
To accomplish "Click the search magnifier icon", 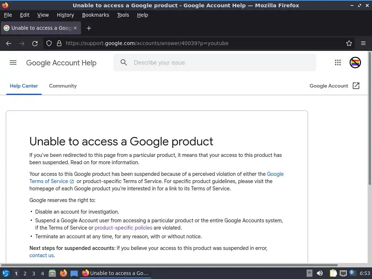I will point(124,62).
